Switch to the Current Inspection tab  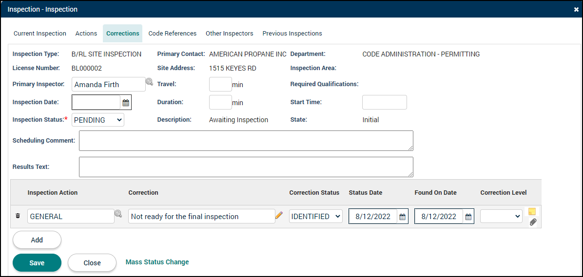(x=40, y=34)
